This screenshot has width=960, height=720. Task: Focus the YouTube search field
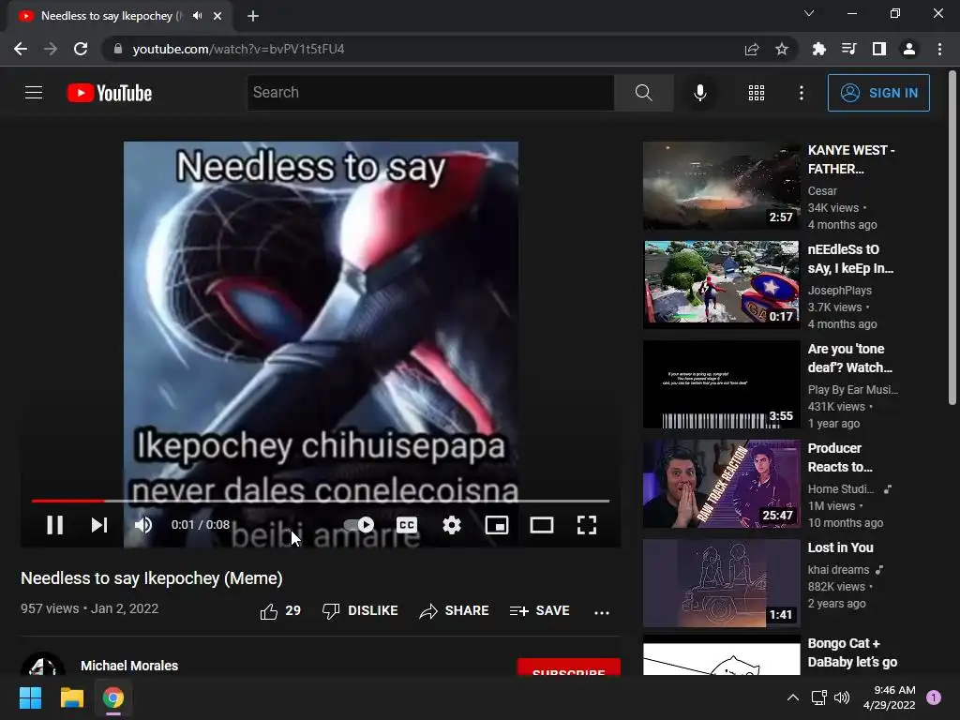tap(430, 93)
